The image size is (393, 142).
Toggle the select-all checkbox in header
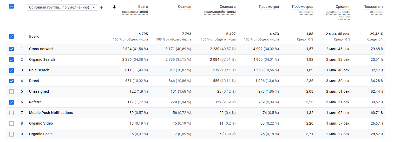11,6
